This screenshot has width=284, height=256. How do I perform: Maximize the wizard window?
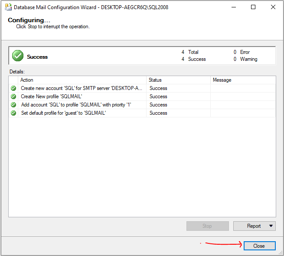pyautogui.click(x=253, y=7)
